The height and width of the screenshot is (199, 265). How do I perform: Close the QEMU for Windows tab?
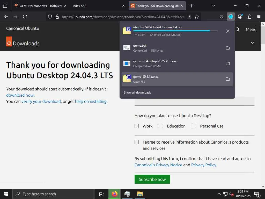click(x=65, y=6)
